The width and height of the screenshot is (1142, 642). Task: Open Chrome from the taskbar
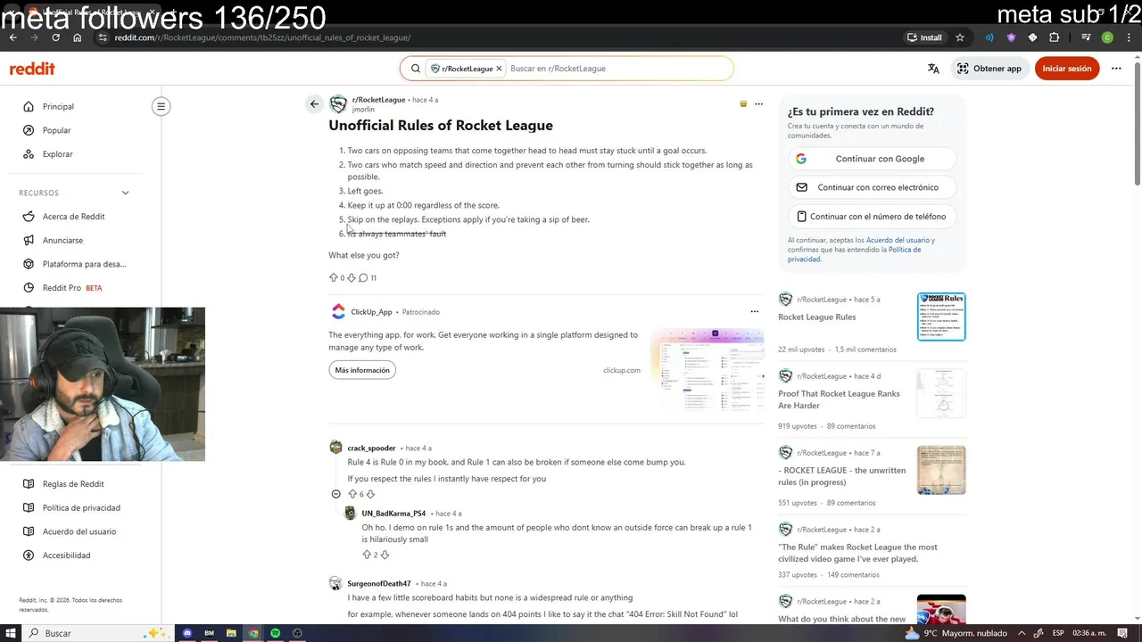(x=253, y=633)
